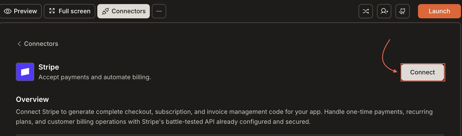
Task: Click the Connect button for Stripe
Action: pos(423,72)
